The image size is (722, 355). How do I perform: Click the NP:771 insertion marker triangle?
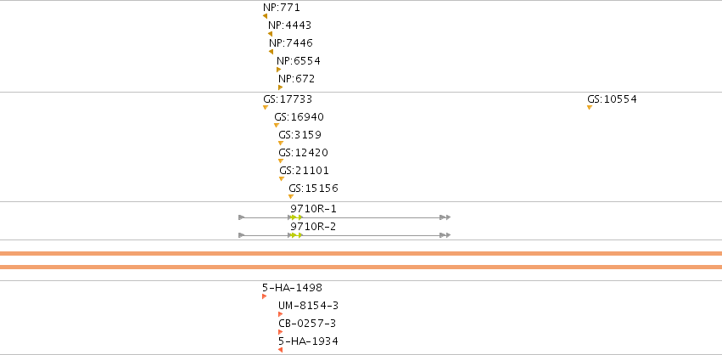coord(266,16)
